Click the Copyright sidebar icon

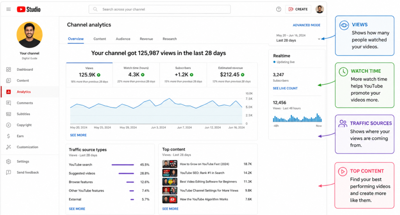coord(9,125)
